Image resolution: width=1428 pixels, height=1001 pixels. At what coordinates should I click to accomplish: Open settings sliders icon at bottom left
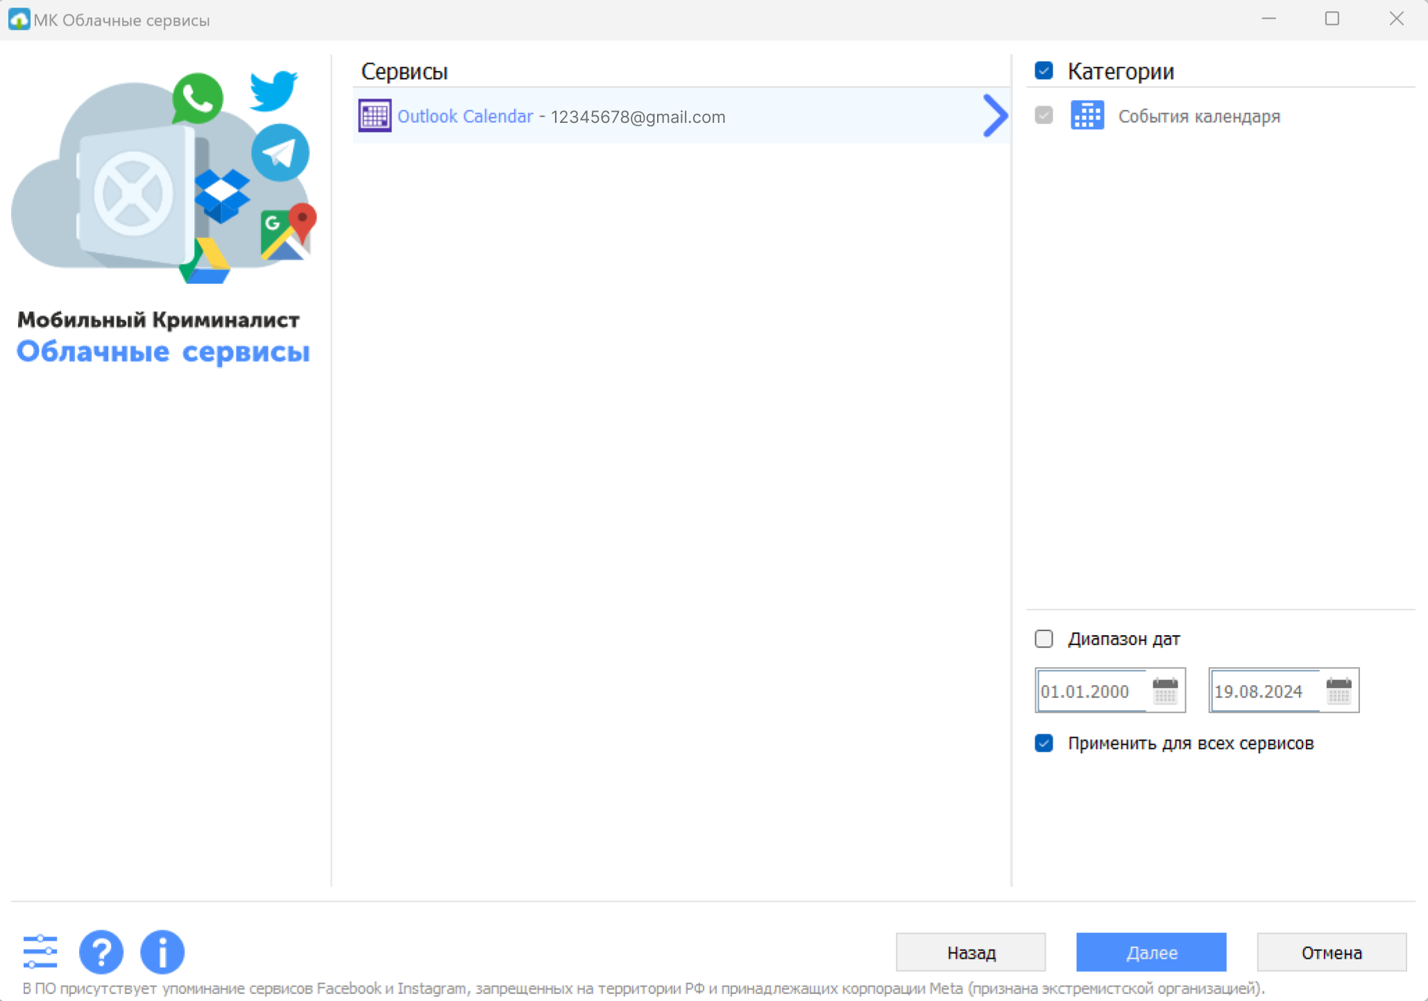(40, 952)
